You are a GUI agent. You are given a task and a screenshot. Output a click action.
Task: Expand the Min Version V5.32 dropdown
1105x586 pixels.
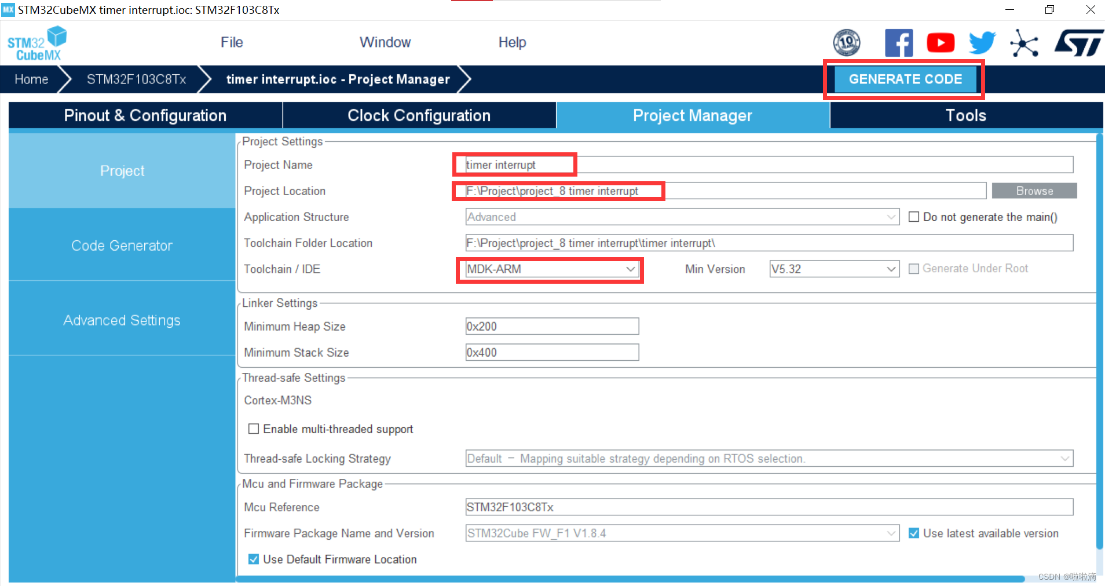(x=834, y=269)
